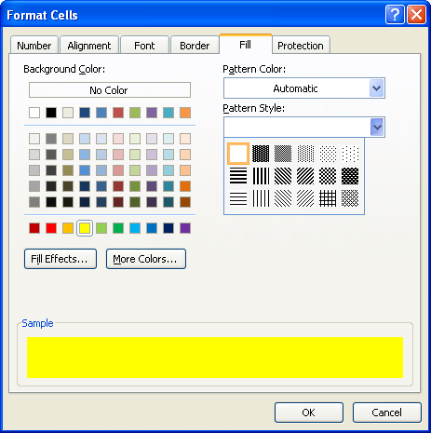
Task: Pick the gold orange standard color swatch
Action: 68,228
